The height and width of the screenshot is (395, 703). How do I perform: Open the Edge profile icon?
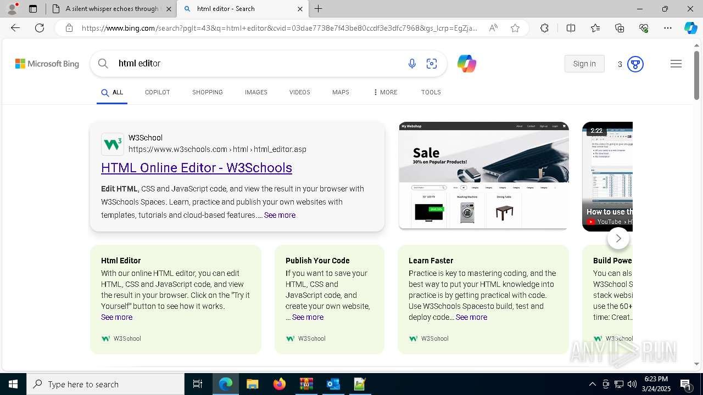coord(12,9)
